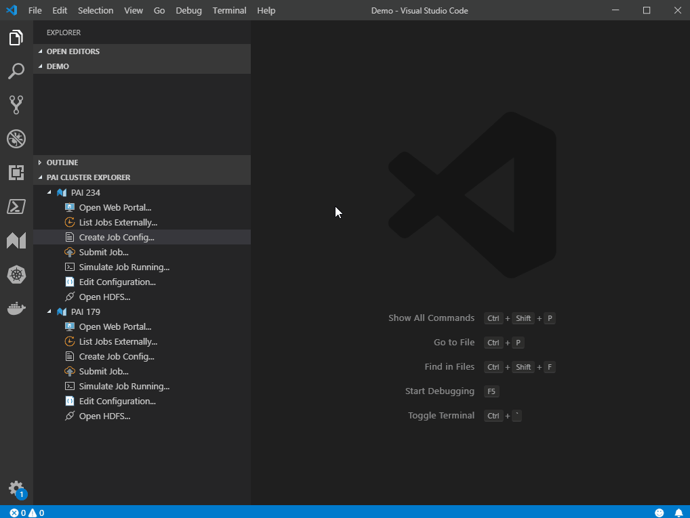Open the File menu
This screenshot has height=518, width=690.
(x=35, y=11)
